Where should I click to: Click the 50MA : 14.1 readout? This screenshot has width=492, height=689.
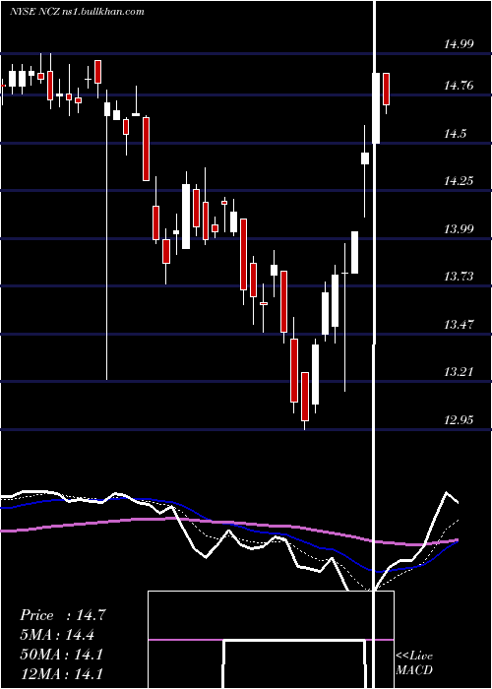(61, 655)
